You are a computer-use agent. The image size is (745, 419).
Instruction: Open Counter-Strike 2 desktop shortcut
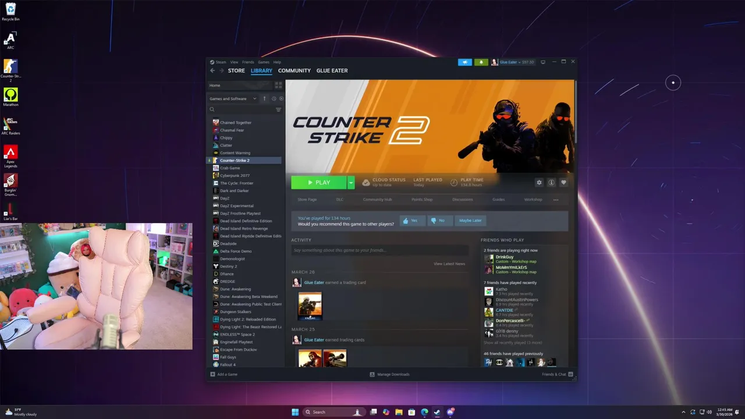click(10, 70)
